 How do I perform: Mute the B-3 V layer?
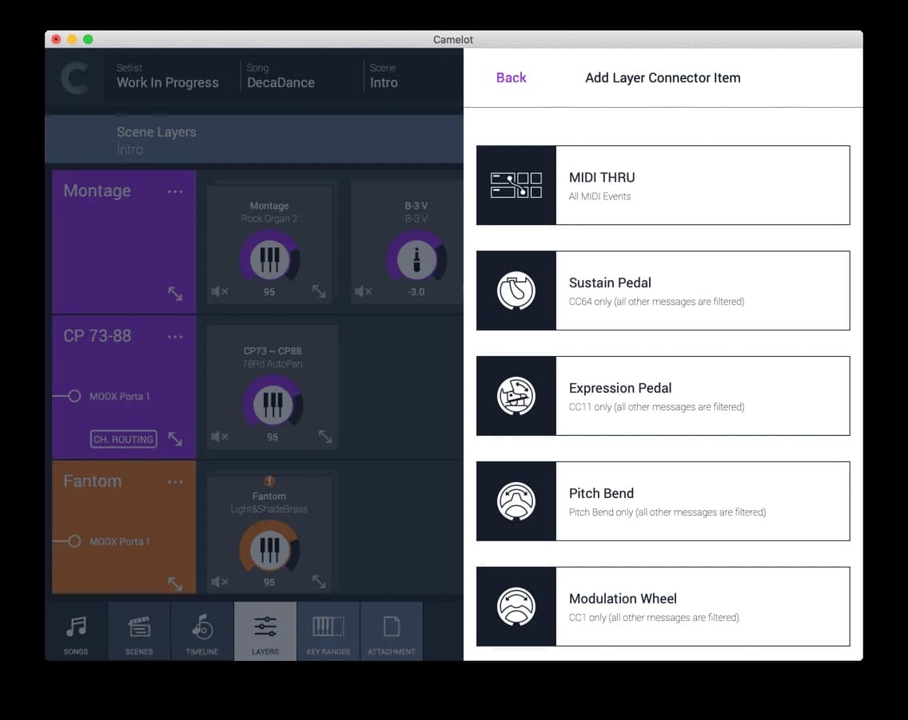coord(362,292)
